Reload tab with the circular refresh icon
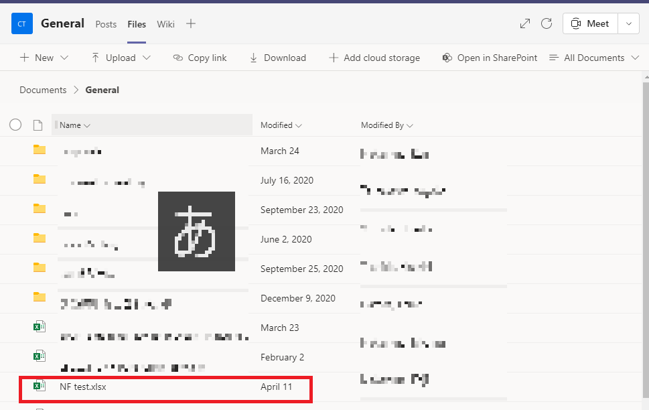The height and width of the screenshot is (410, 649). tap(547, 23)
